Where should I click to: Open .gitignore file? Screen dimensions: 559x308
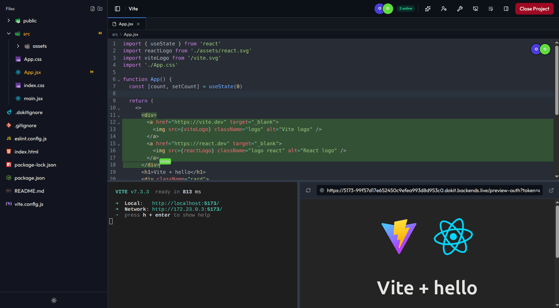tap(26, 125)
